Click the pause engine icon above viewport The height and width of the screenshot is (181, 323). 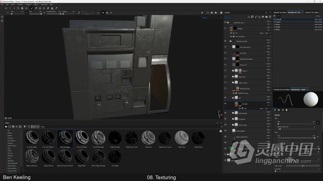(202, 13)
